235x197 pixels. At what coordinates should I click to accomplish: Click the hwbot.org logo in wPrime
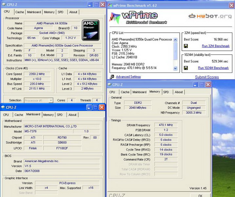pyautogui.click(x=210, y=16)
